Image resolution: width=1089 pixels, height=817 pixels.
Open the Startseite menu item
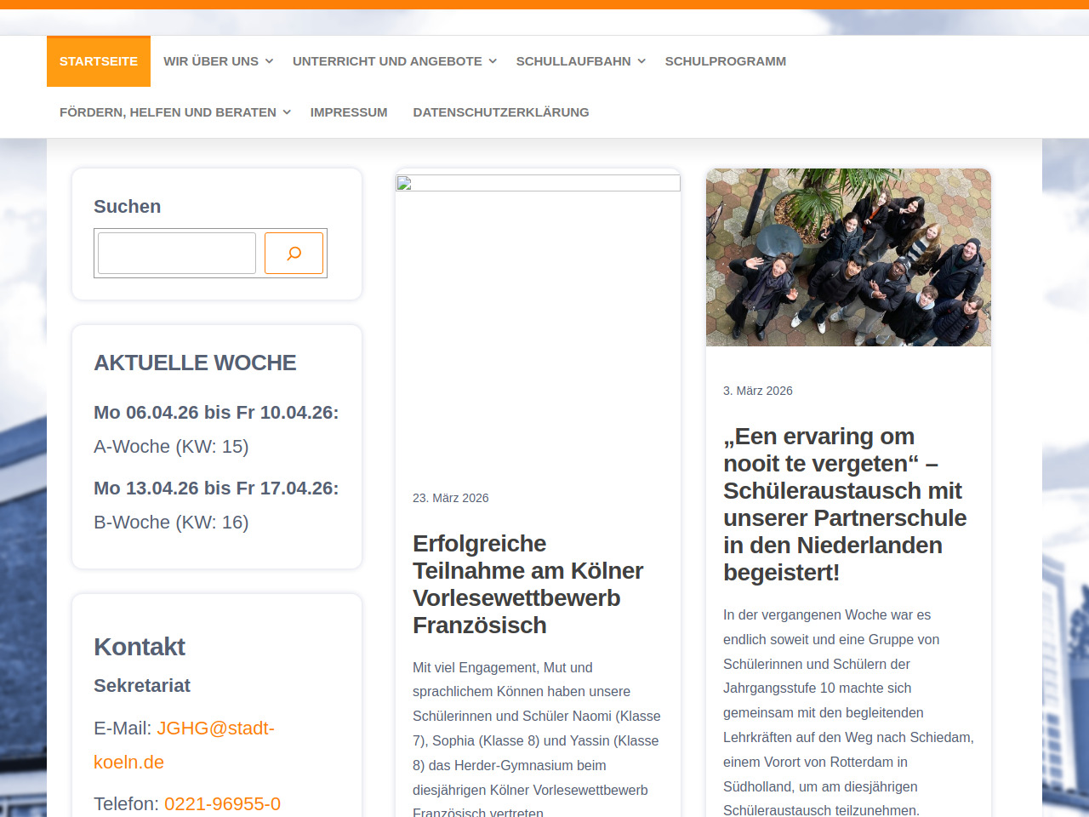[x=99, y=61]
